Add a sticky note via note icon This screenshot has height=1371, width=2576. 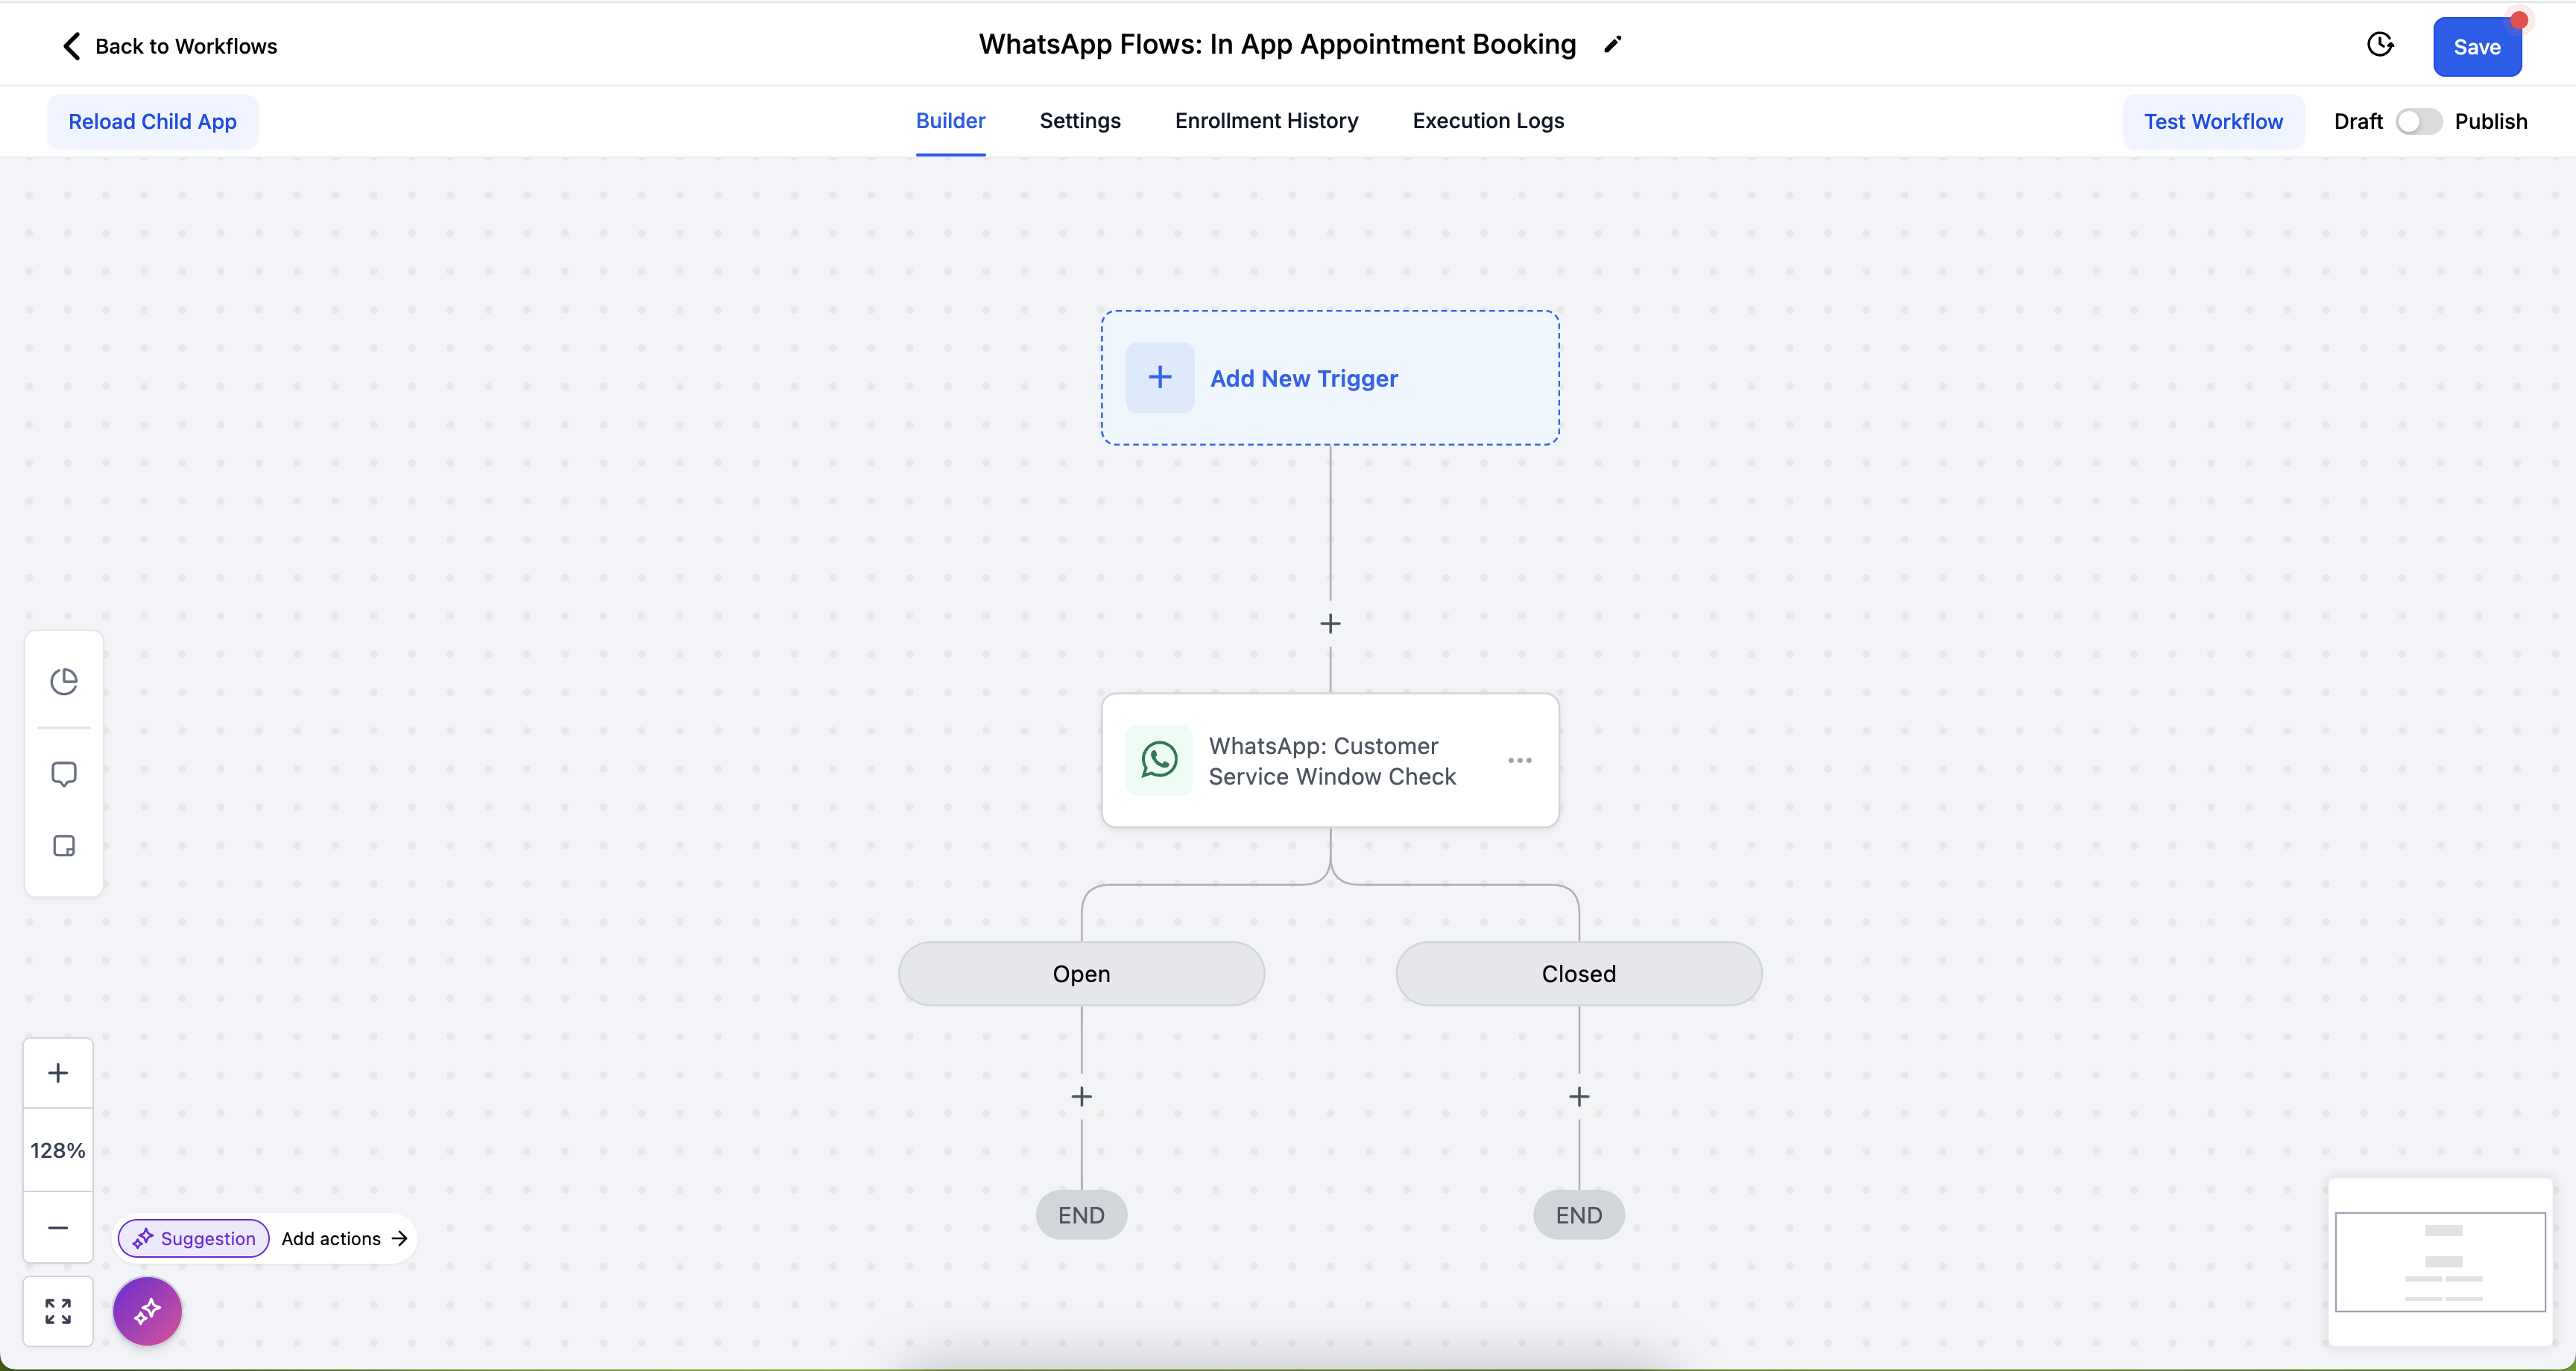tap(64, 846)
